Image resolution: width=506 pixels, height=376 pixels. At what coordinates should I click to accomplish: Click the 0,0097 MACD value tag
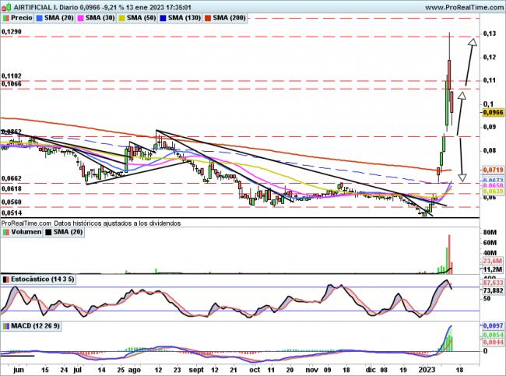(x=494, y=325)
